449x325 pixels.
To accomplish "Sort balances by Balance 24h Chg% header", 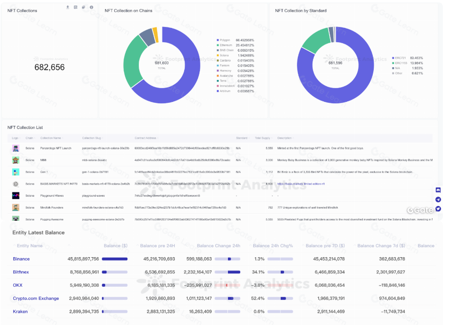I will click(272, 246).
